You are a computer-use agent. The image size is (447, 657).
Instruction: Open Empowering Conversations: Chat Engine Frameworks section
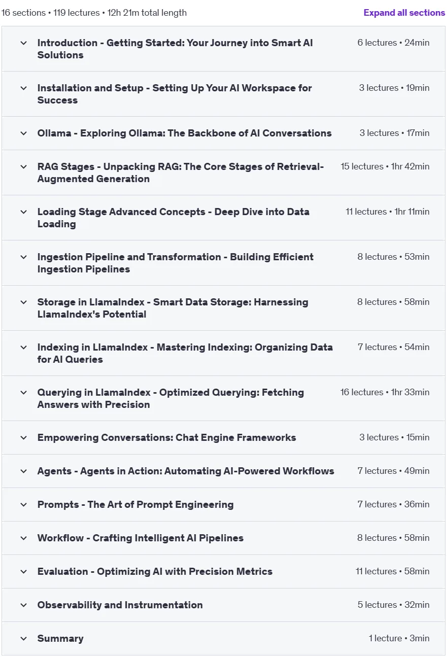click(x=166, y=437)
